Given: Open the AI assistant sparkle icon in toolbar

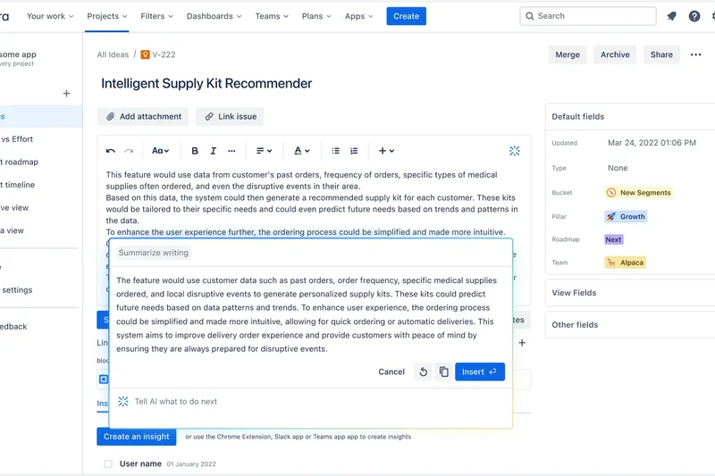Looking at the screenshot, I should [515, 151].
